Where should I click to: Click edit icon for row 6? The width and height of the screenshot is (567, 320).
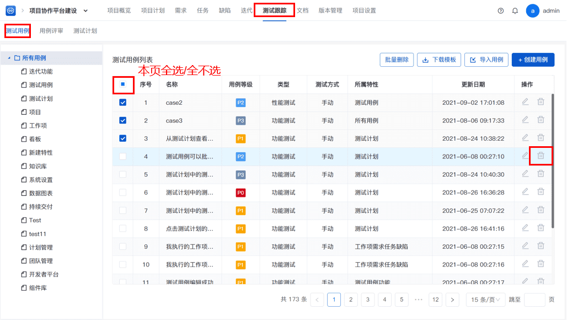[x=525, y=191]
